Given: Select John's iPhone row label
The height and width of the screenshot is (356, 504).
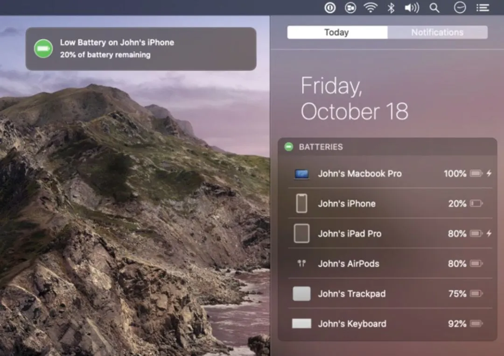Looking at the screenshot, I should tap(346, 204).
